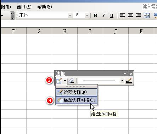
Task: Open the border line color picker
Action: pyautogui.click(x=129, y=81)
